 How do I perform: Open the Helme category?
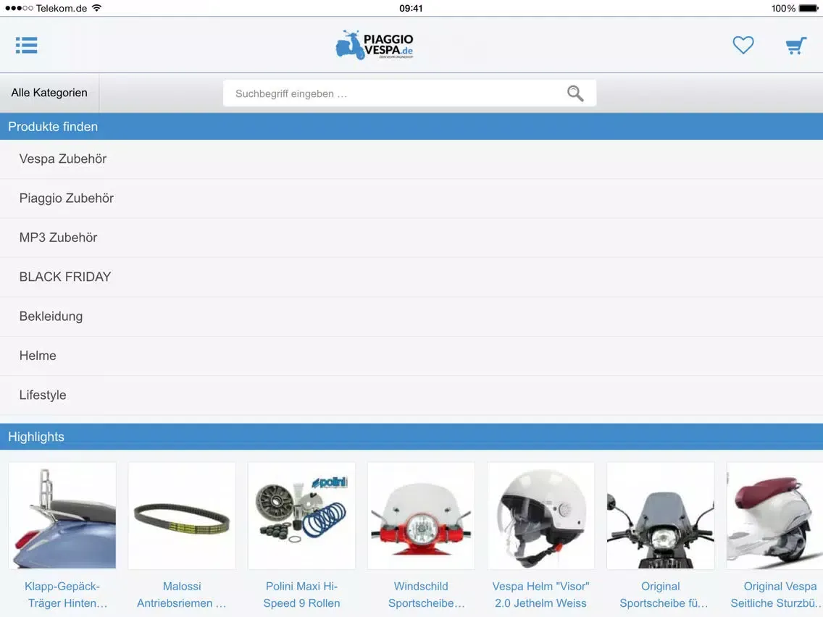coord(411,356)
